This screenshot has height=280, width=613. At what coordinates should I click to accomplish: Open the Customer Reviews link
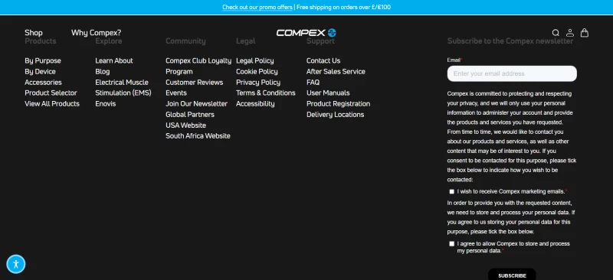(195, 83)
